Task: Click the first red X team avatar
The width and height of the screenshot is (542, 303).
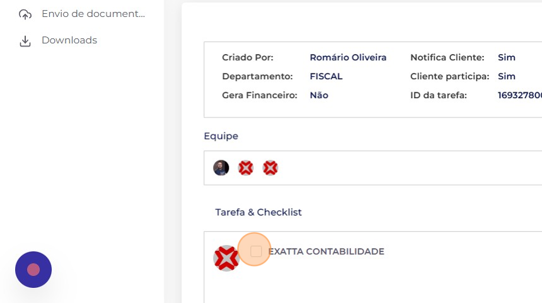Action: [246, 168]
